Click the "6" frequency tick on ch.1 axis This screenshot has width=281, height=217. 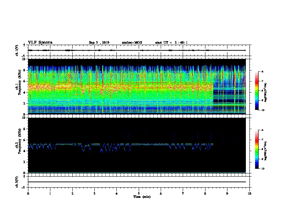tap(25, 81)
